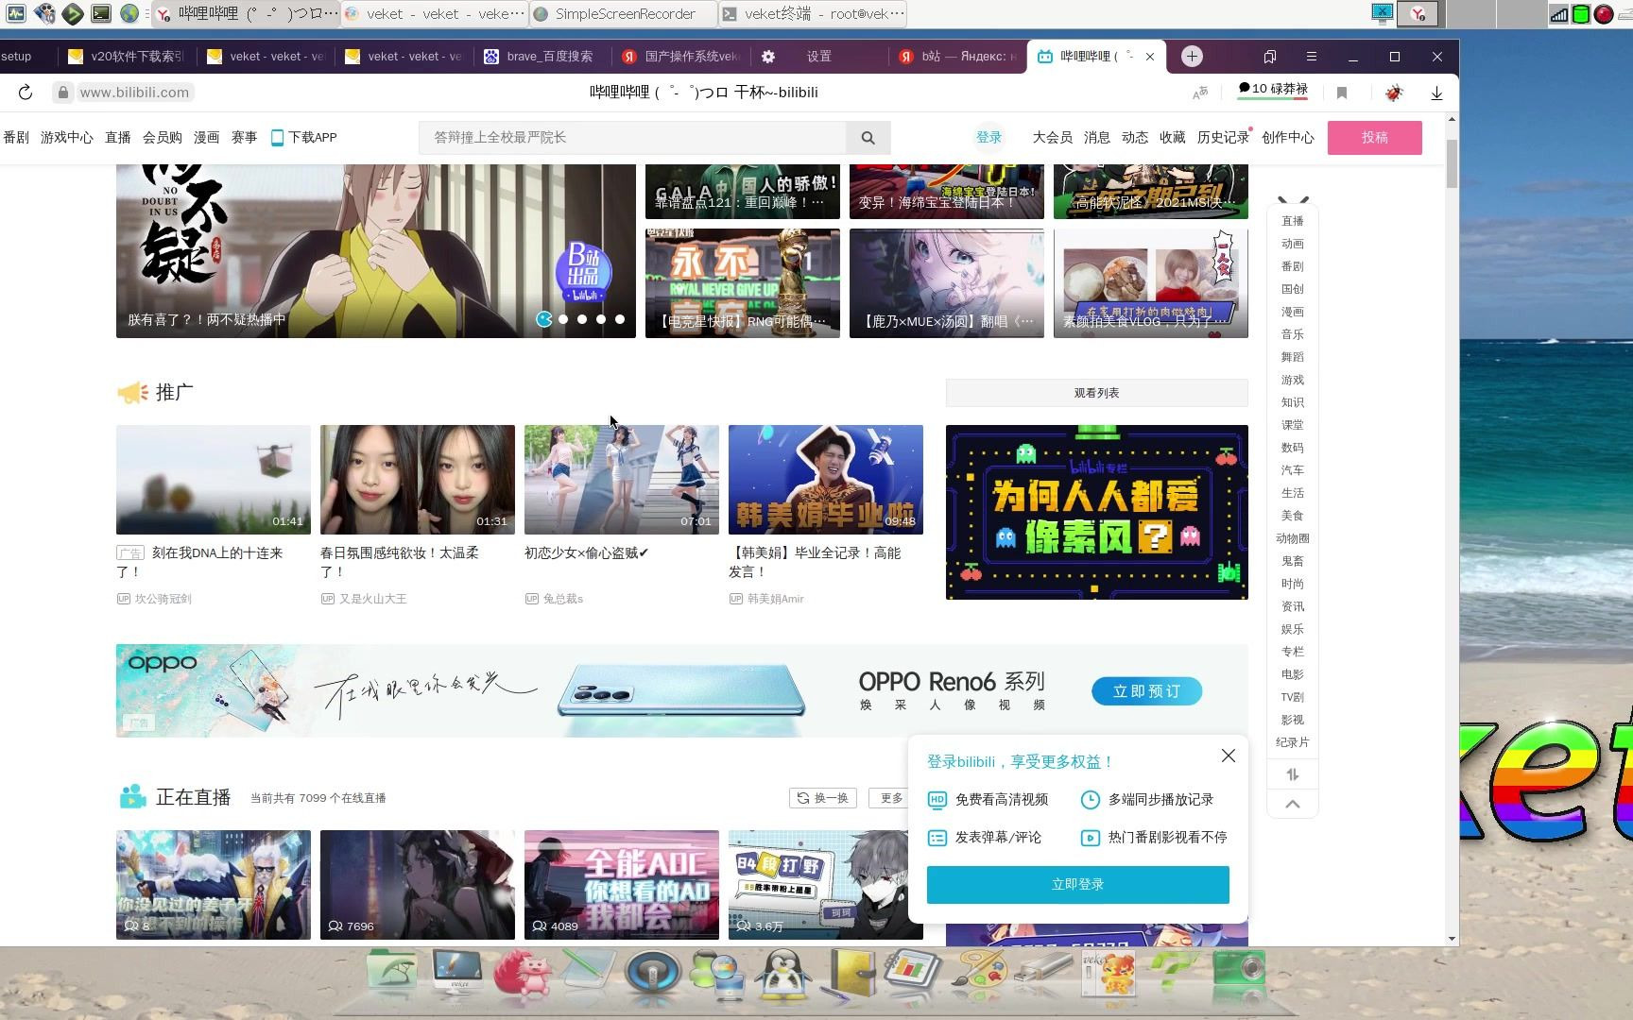Switch to the brave_百度搜索 tab
1633x1020 pixels.
540,57
